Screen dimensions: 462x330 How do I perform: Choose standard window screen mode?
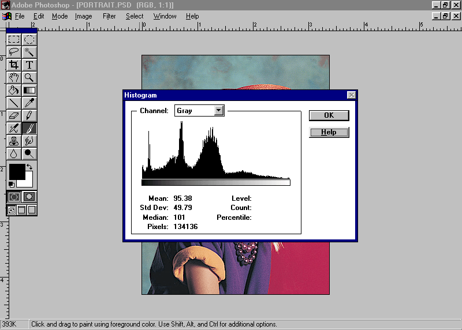click(x=12, y=210)
